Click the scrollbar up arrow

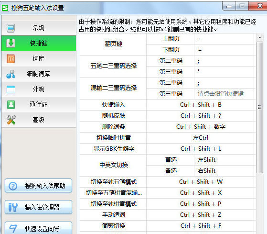tap(260, 37)
